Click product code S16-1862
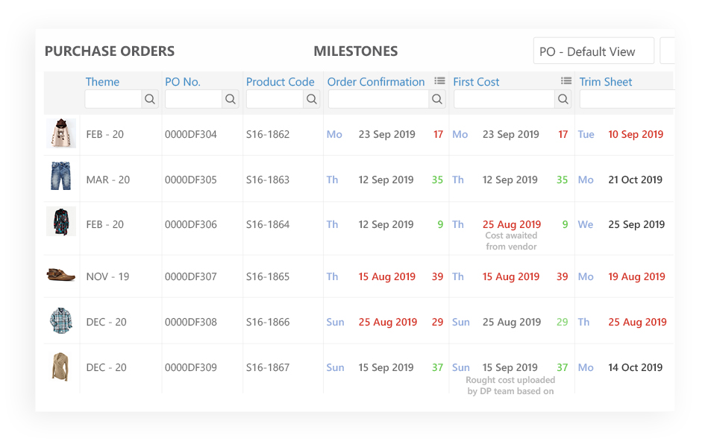The height and width of the screenshot is (444, 708). click(x=268, y=134)
